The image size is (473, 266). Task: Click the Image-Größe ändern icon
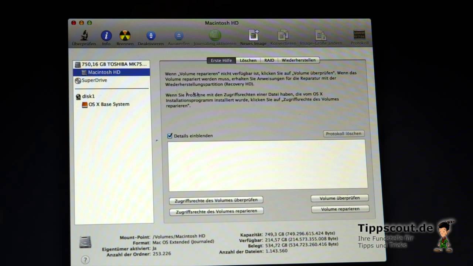pyautogui.click(x=320, y=35)
